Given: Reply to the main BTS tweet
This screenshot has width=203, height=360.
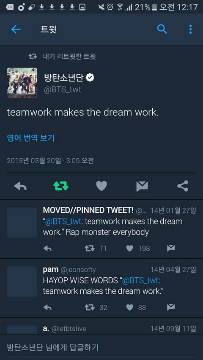Looking at the screenshot, I should [20, 186].
